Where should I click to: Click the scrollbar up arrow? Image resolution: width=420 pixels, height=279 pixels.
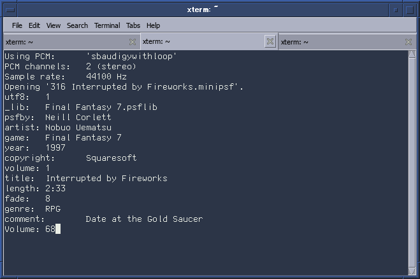(412, 54)
